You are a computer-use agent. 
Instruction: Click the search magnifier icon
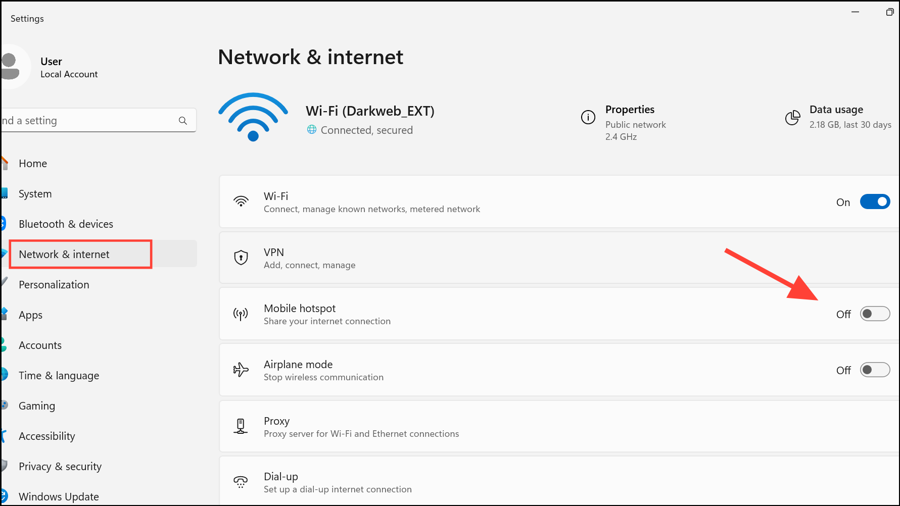183,121
